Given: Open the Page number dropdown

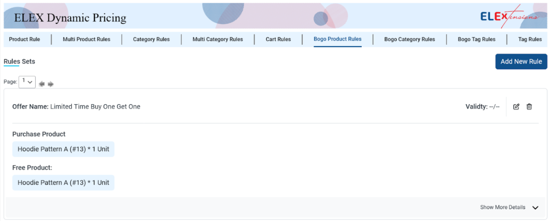Looking at the screenshot, I should [27, 82].
